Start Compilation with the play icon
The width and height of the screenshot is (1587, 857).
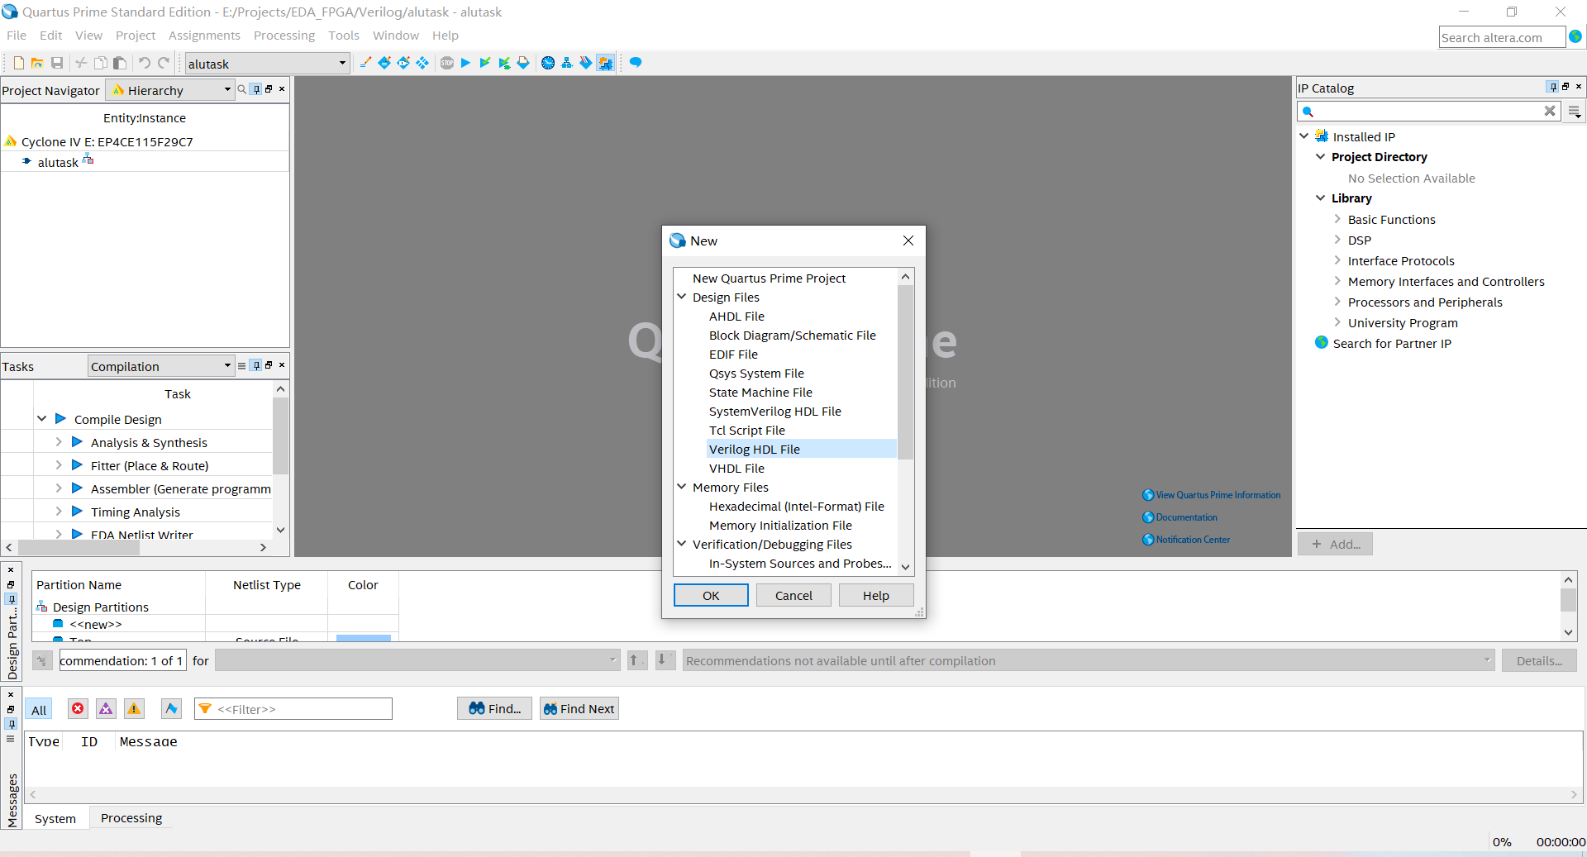click(x=465, y=63)
